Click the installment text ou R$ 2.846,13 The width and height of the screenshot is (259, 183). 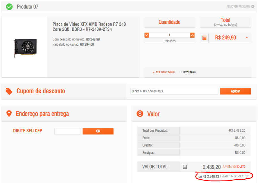click(x=209, y=176)
